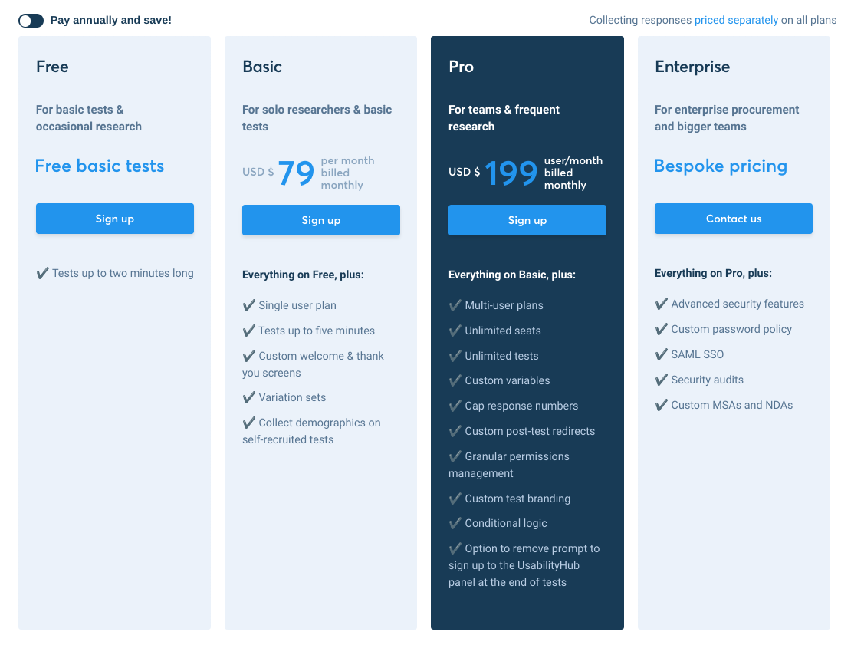Image resolution: width=851 pixels, height=645 pixels.
Task: Click checkmark beside Tests up to two minutes
Action: [43, 273]
